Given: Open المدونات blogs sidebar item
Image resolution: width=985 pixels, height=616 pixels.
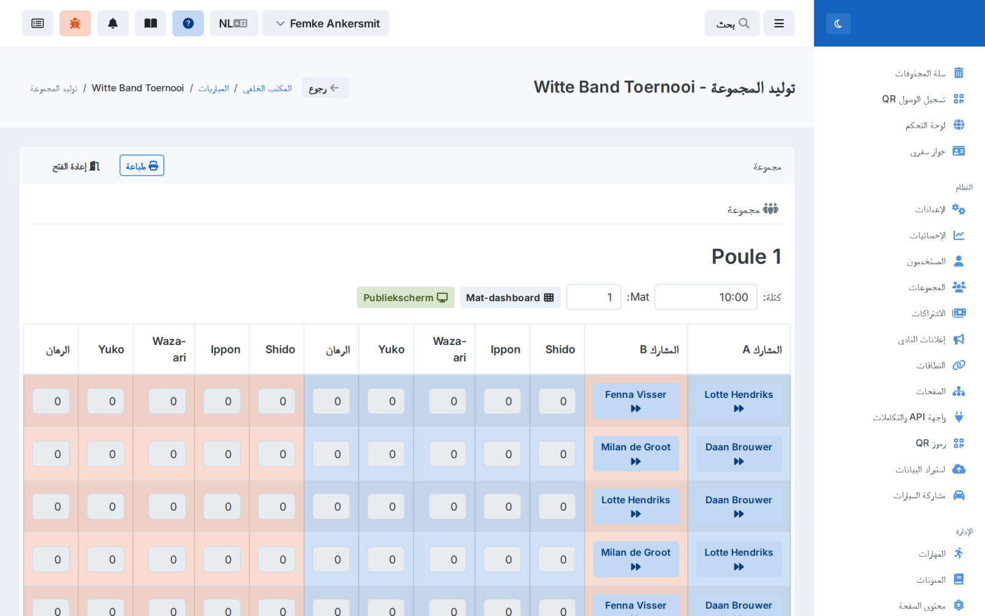Looking at the screenshot, I should coord(940,580).
